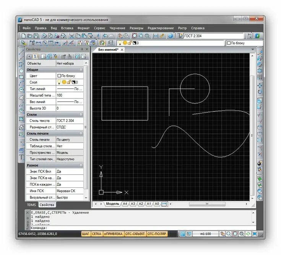Switch to the A4 layout tab

(x=125, y=204)
